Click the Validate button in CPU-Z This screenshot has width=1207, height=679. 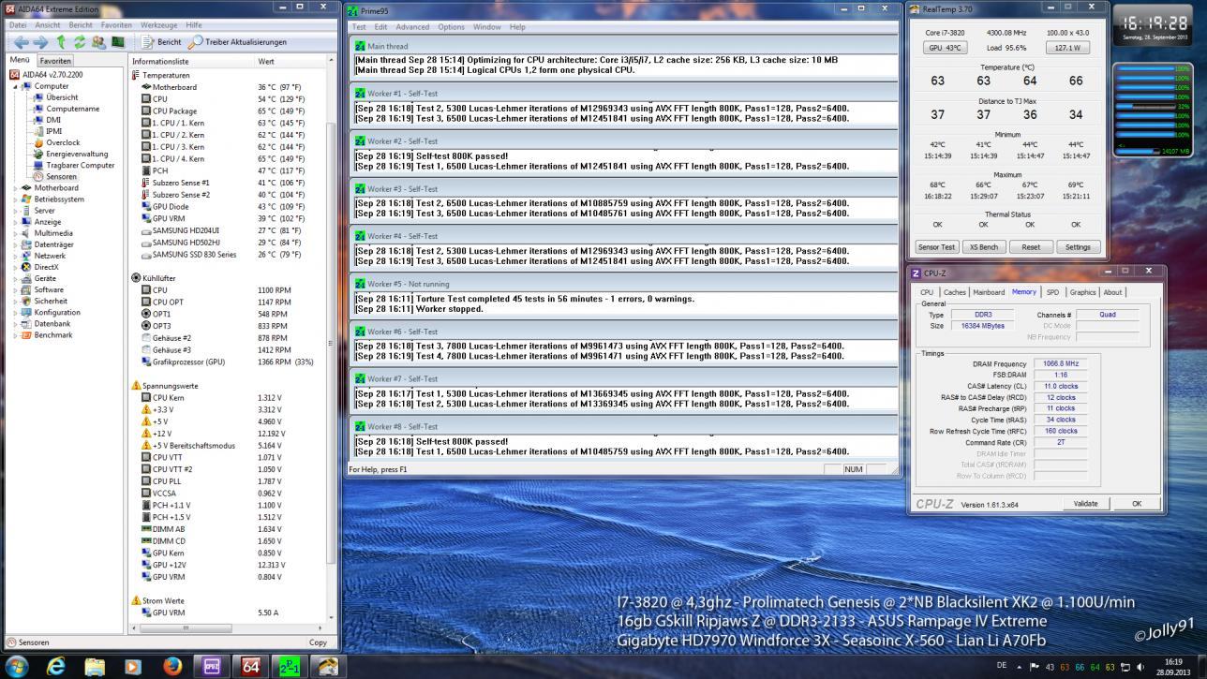1085,504
